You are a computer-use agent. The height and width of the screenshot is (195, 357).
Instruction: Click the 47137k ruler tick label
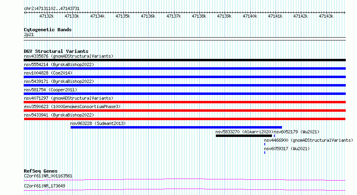click(174, 16)
